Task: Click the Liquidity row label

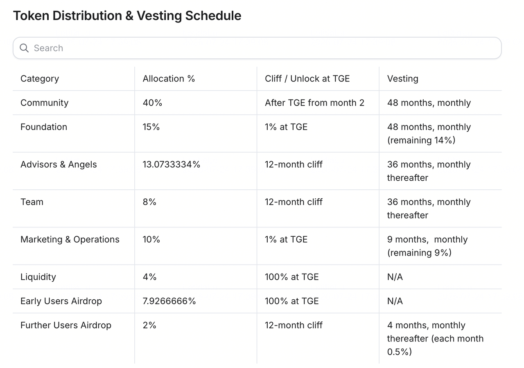Action: (38, 277)
